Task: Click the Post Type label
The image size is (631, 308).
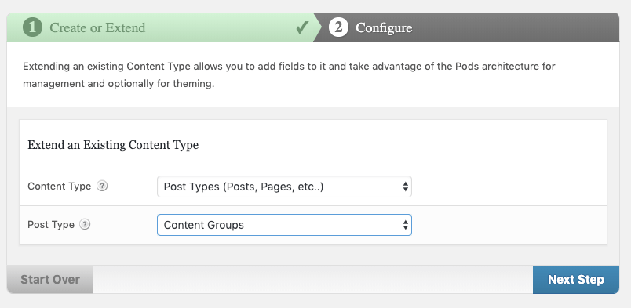Action: point(51,225)
